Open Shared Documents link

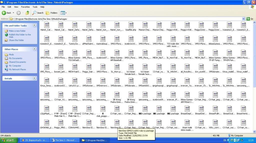point(17,62)
